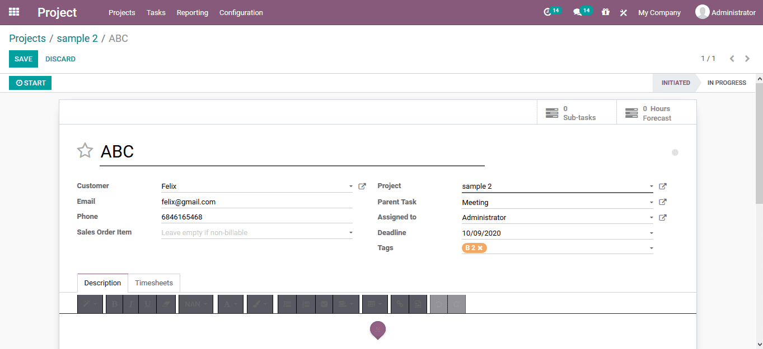Toggle the checklist formatting option

tap(324, 304)
